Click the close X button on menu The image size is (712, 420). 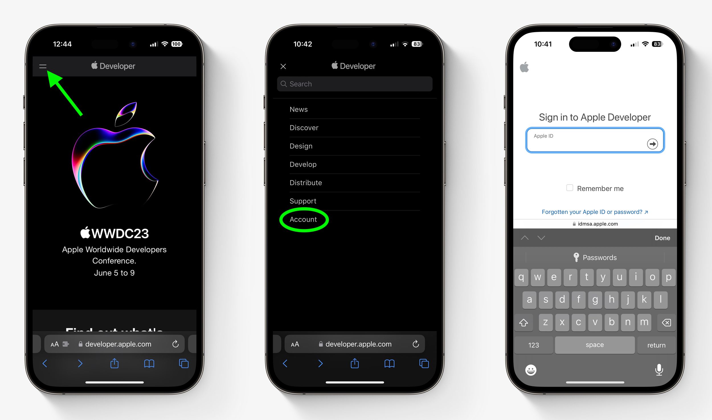point(283,65)
